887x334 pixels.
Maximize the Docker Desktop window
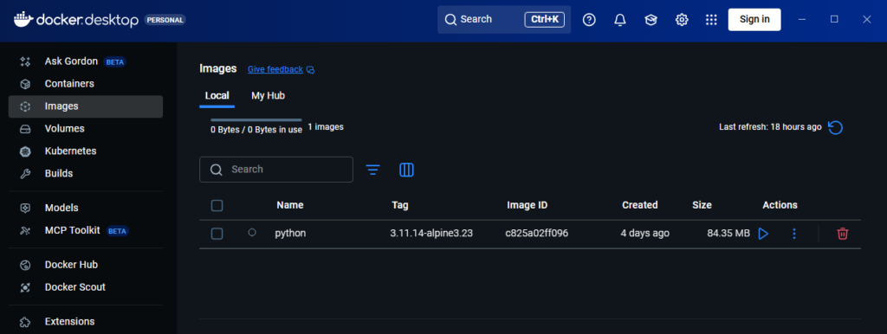pos(834,19)
